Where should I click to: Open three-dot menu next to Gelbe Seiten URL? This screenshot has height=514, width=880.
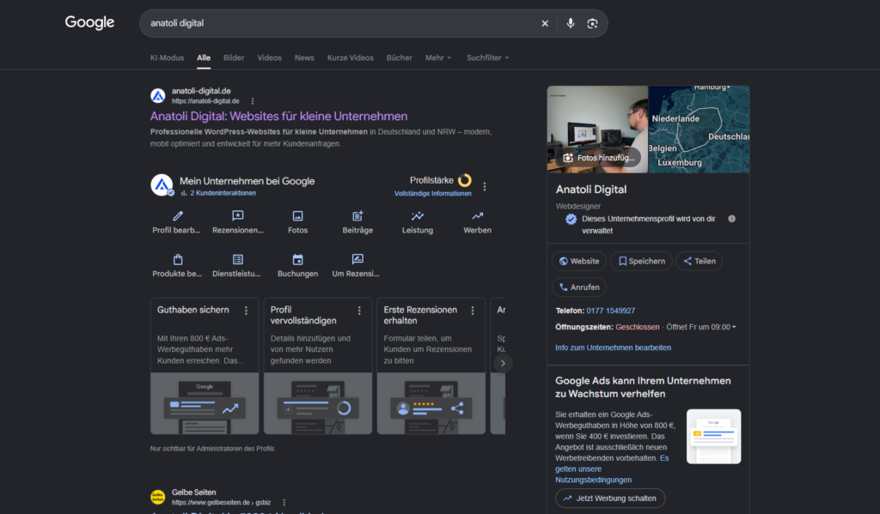pyautogui.click(x=284, y=503)
